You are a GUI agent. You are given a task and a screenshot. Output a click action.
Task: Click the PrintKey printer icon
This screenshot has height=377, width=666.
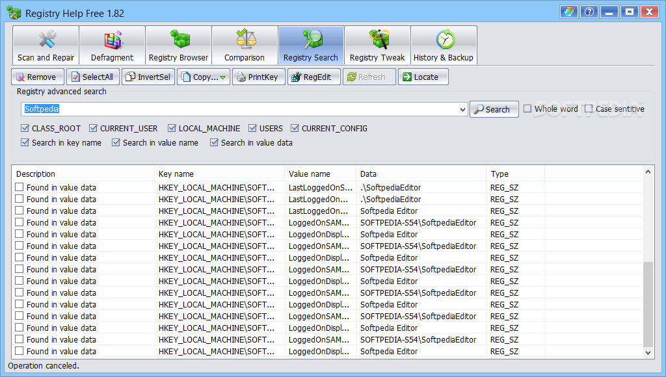(x=241, y=77)
